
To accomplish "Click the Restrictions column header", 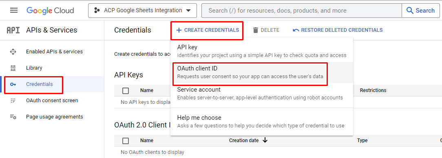I will tap(373, 90).
